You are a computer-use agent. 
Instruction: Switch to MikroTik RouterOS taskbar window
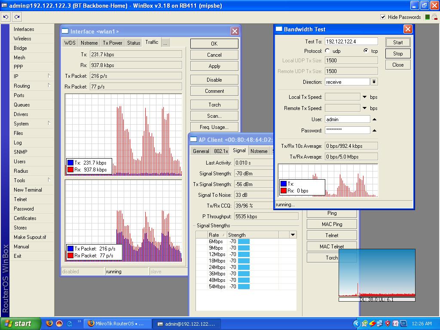tap(118, 324)
